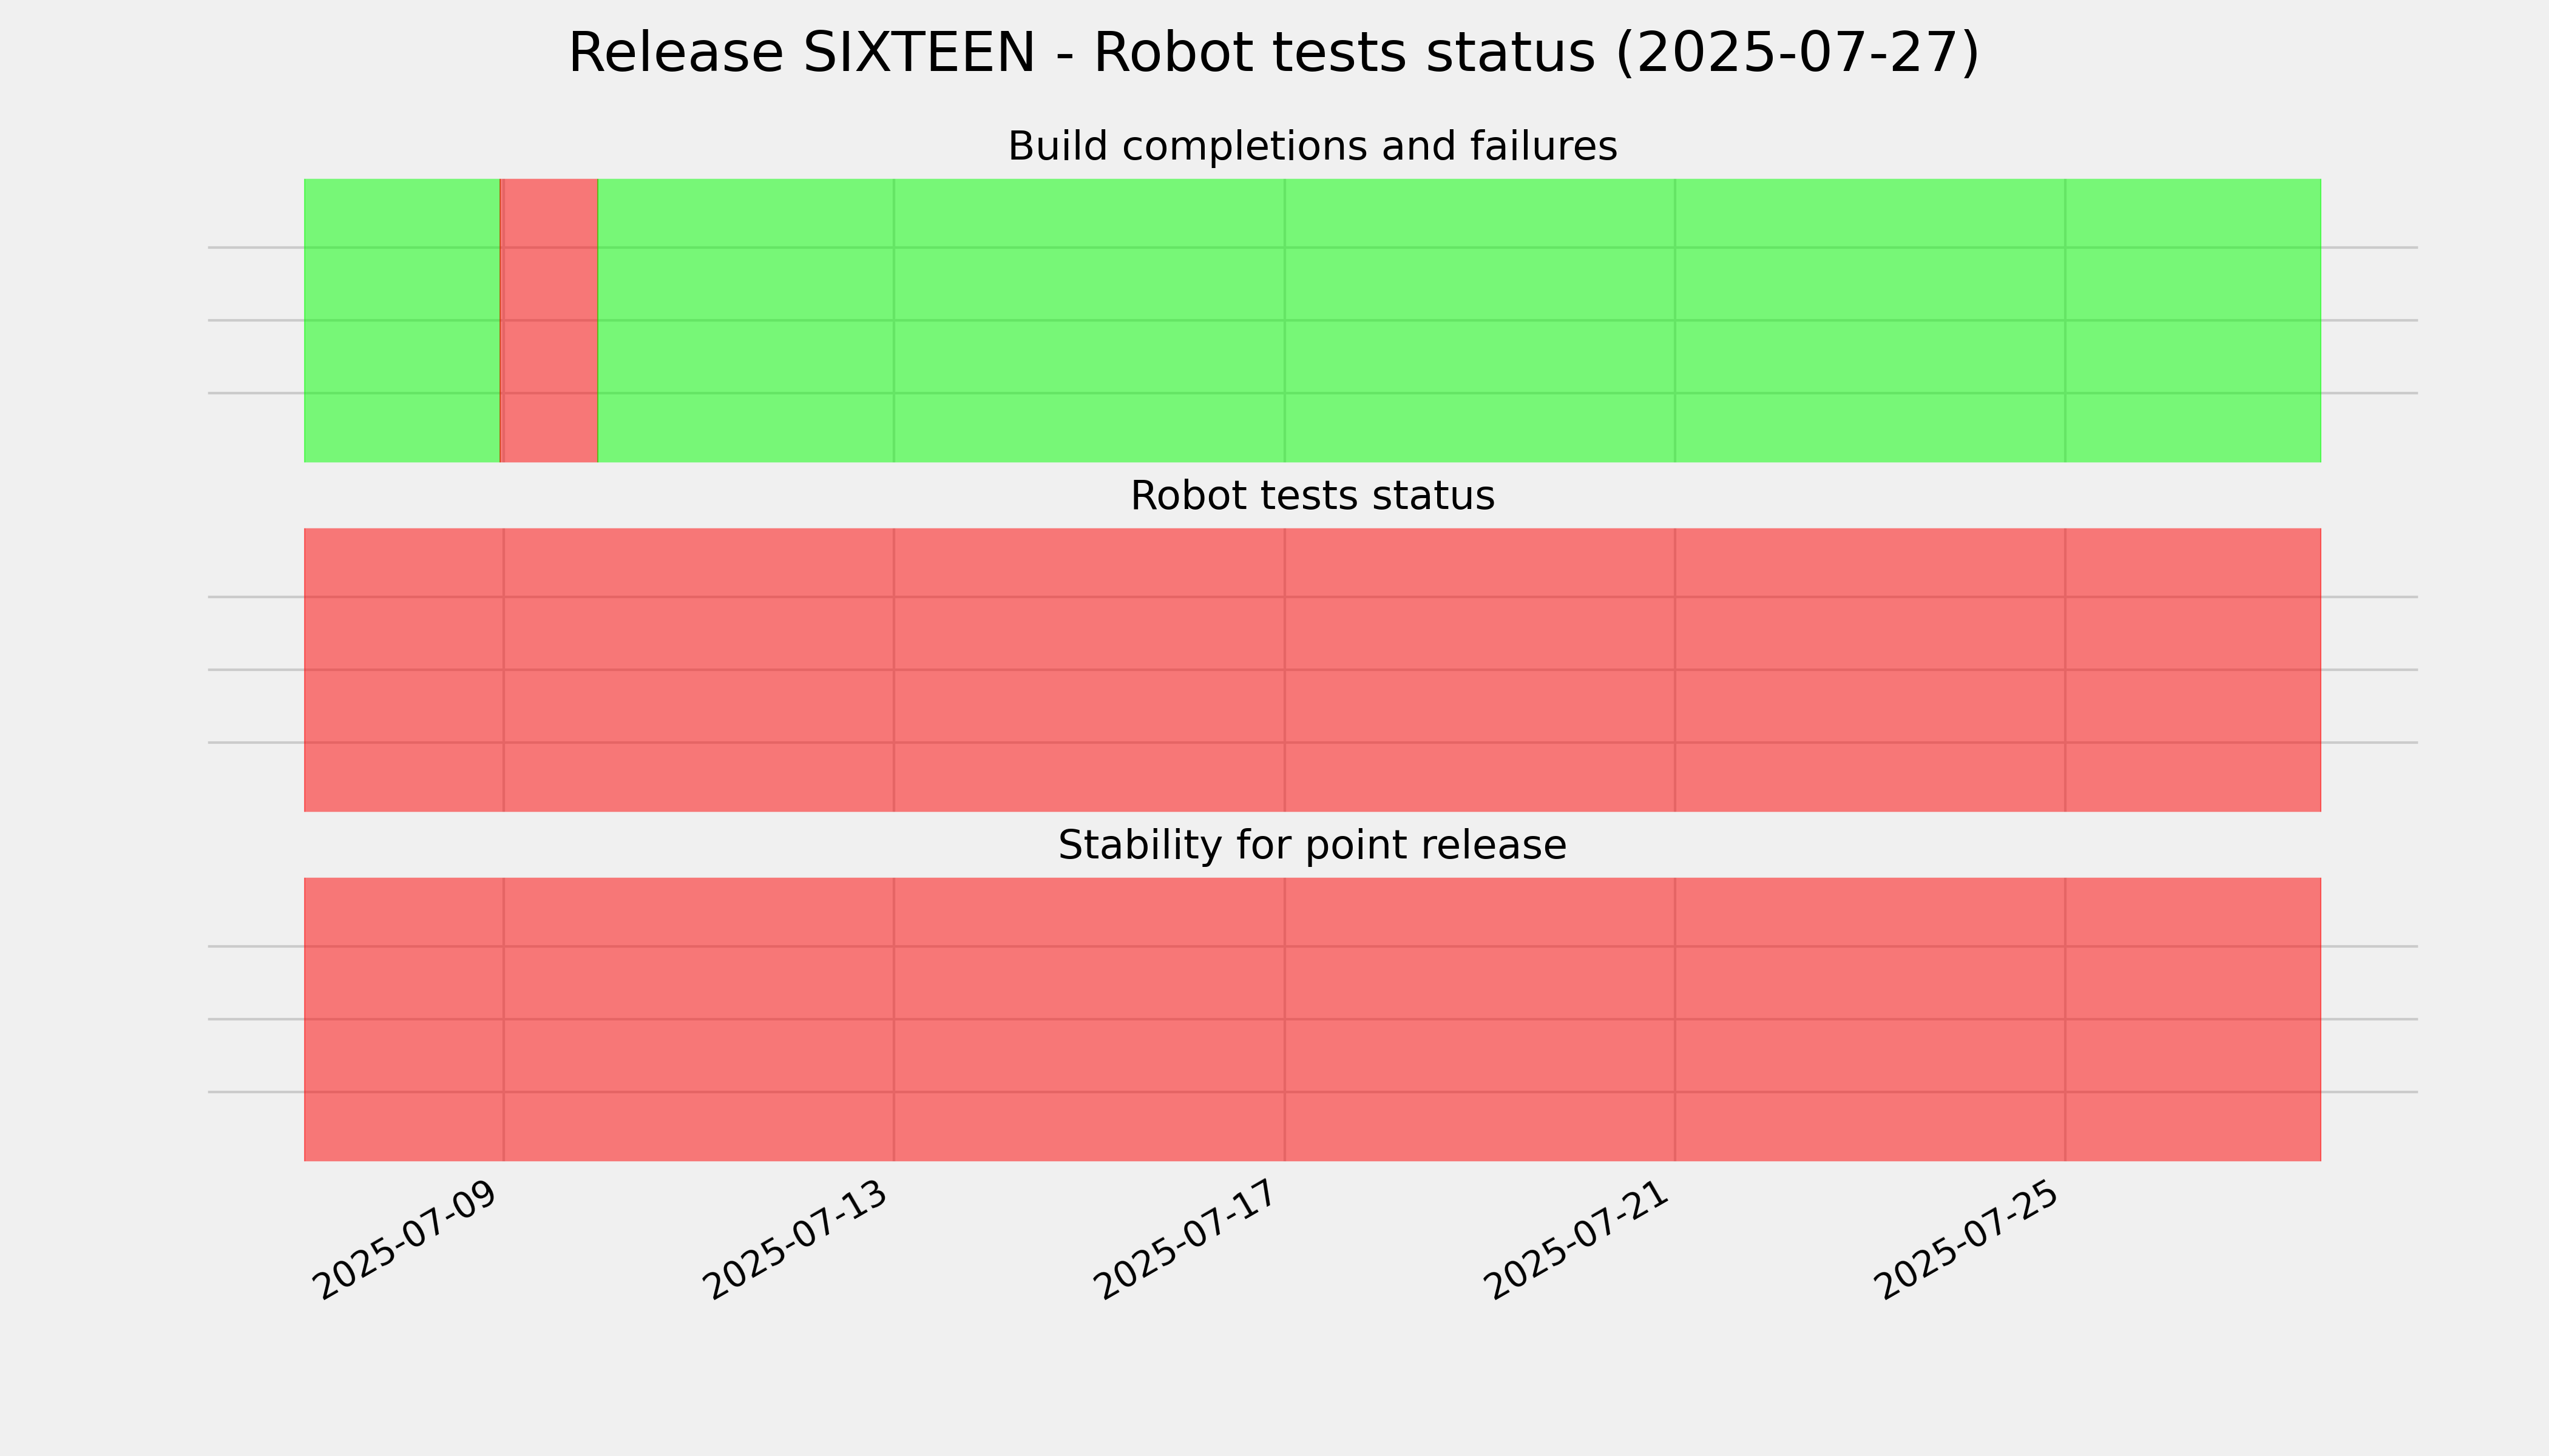Image resolution: width=2549 pixels, height=1456 pixels.
Task: Select the 'Stability for point release' subplot title
Action: click(1312, 846)
